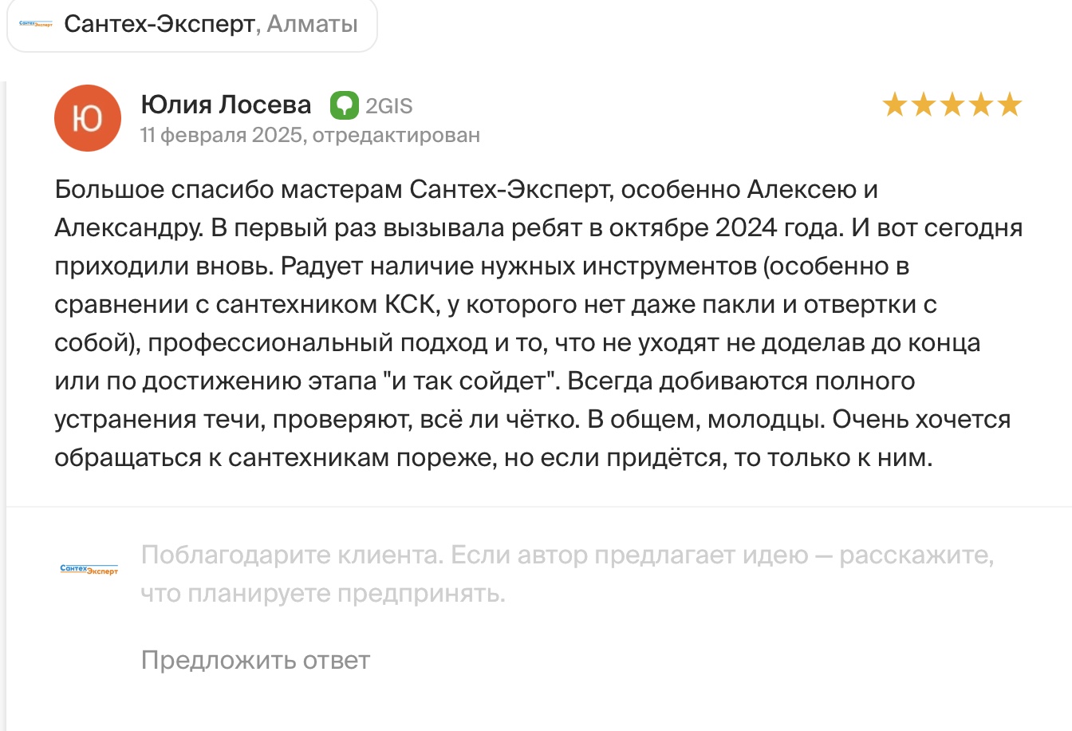
Task: Click the review date 11 февраля 2025
Action: 221,135
